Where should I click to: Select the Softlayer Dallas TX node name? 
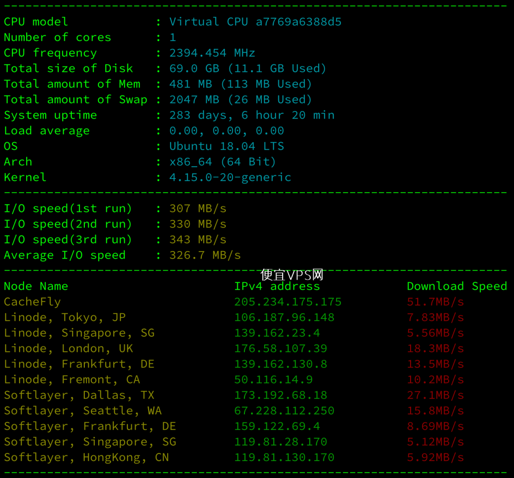79,395
